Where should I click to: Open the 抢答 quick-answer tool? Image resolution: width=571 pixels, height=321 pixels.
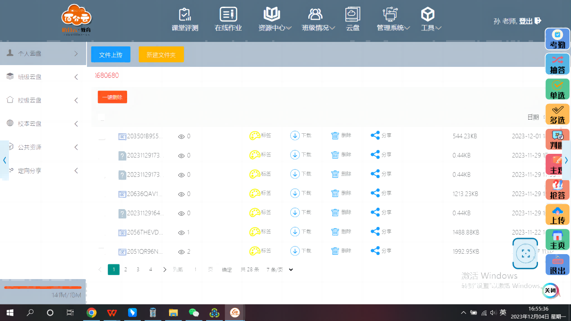(557, 189)
